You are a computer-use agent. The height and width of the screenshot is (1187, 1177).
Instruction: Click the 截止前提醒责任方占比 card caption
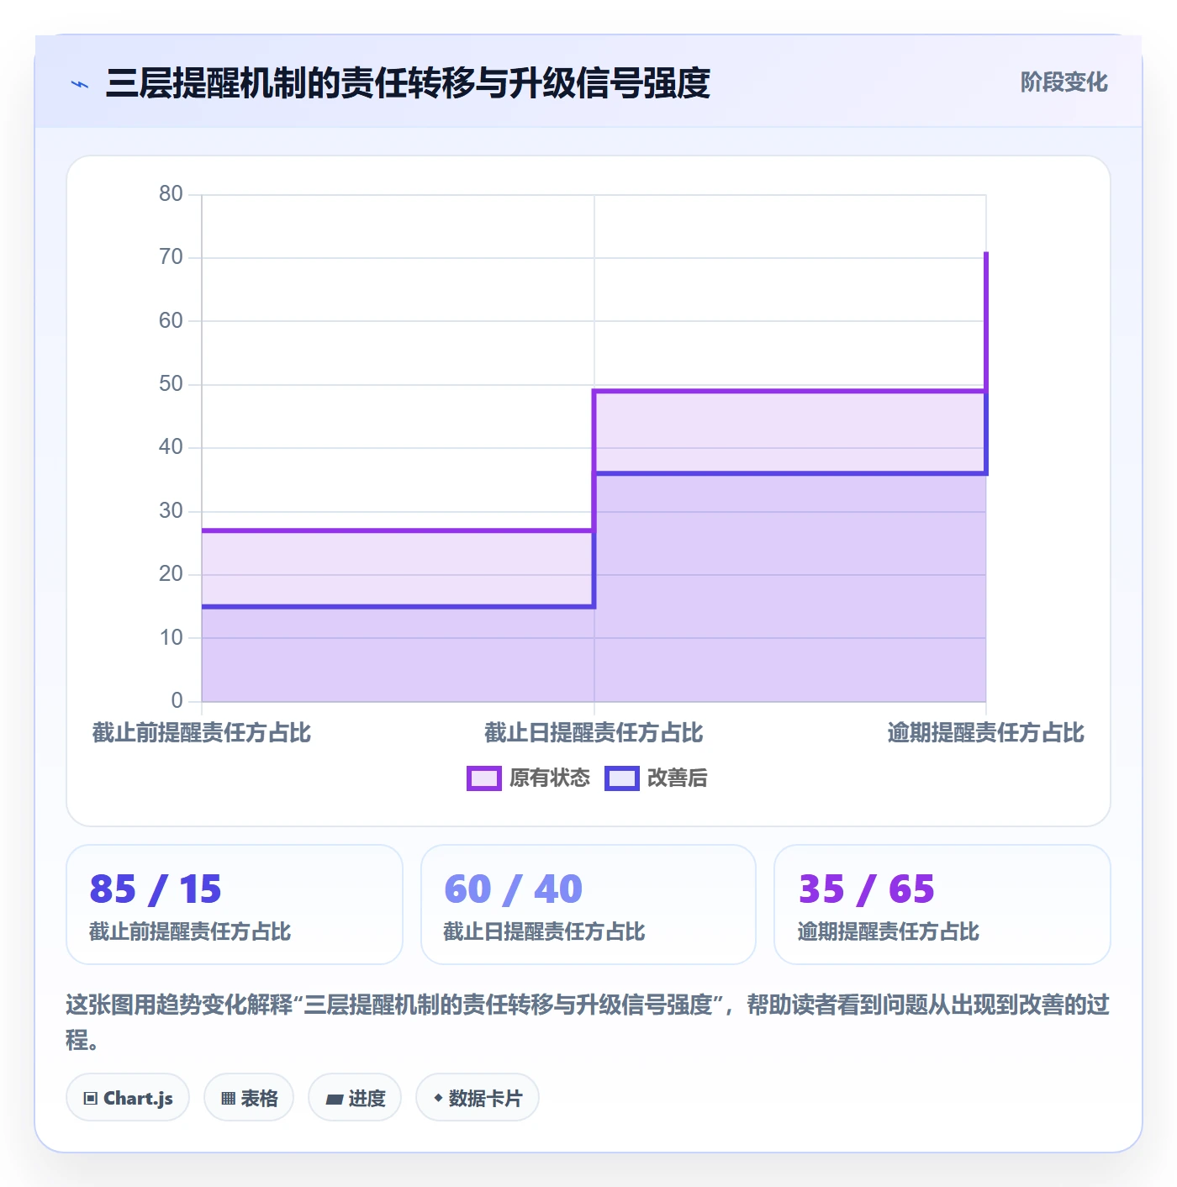(190, 931)
